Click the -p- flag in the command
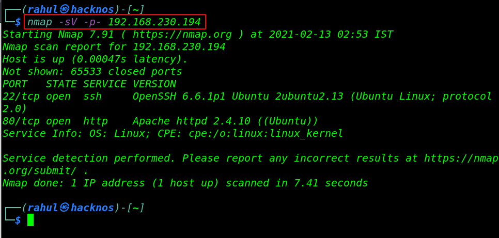499x238 pixels. (x=92, y=22)
